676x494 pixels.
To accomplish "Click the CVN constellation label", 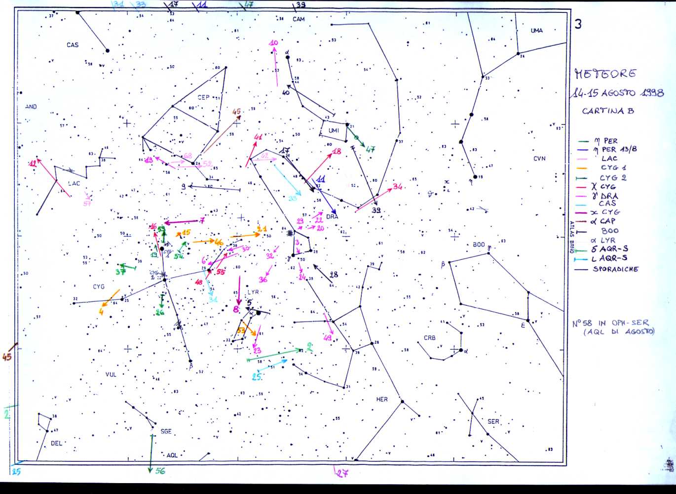I will point(539,159).
